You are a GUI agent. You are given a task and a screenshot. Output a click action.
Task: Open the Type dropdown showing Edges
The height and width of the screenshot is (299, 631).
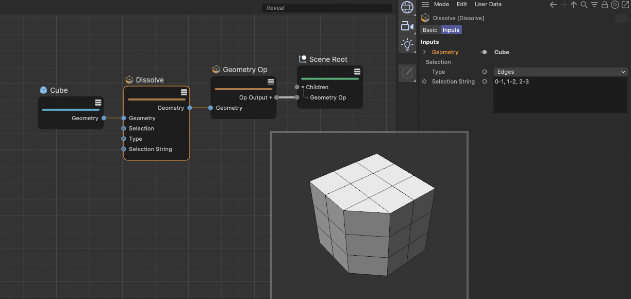coord(560,72)
